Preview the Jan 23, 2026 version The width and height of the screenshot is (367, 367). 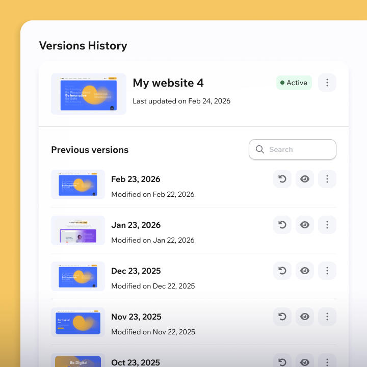pyautogui.click(x=305, y=225)
